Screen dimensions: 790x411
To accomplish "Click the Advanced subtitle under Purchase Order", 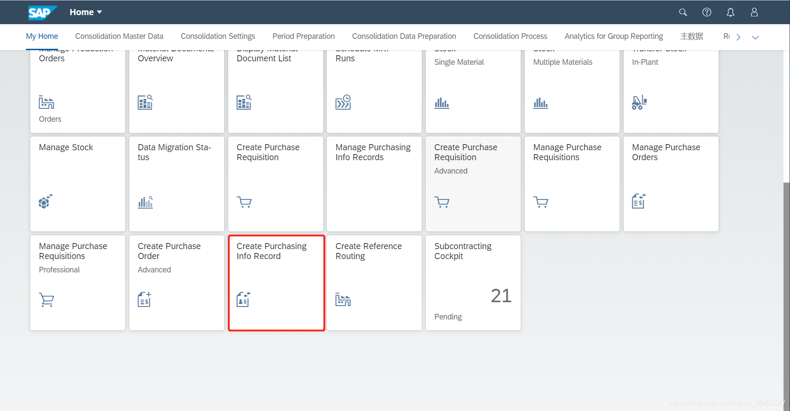I will 154,270.
